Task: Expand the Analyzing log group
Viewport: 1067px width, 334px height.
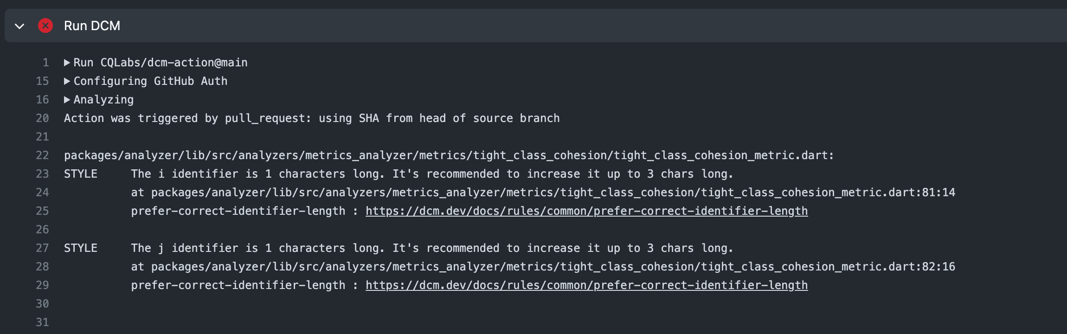Action: (x=99, y=100)
